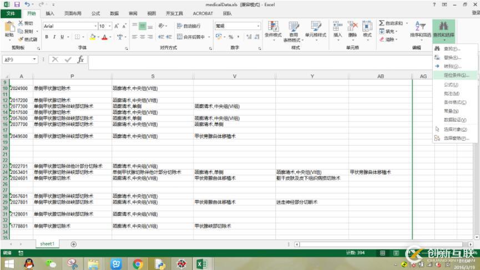
Task: Open Conditional Formatting (条件格式)
Action: pos(273,31)
